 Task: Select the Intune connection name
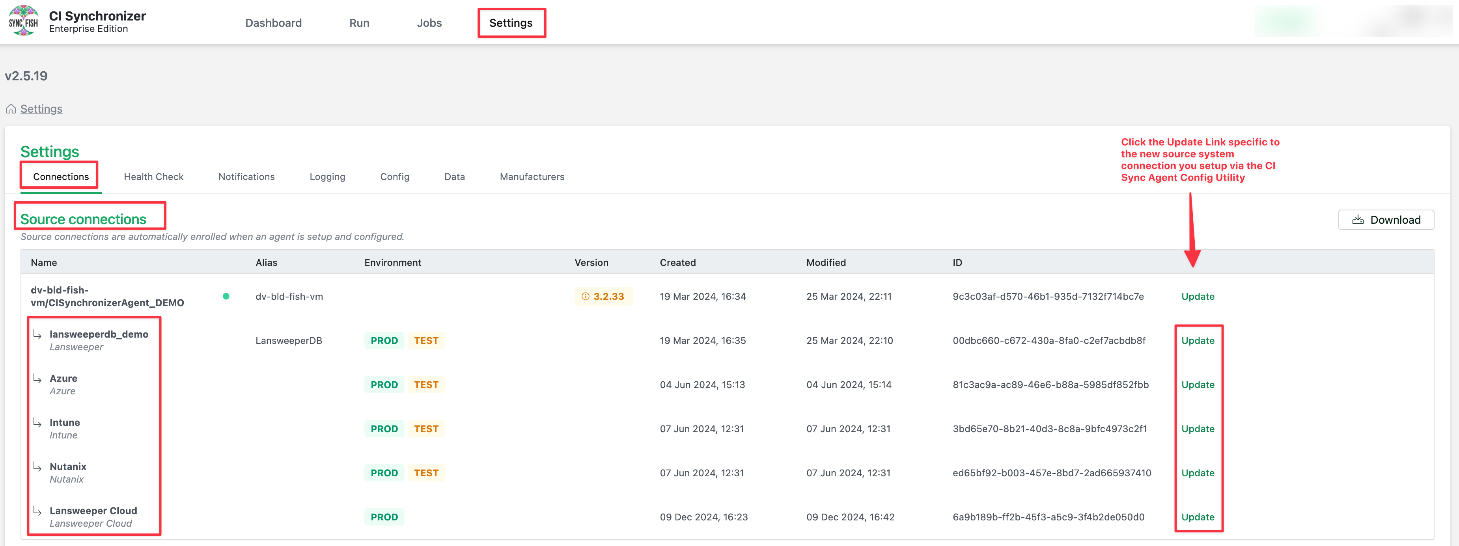[65, 422]
